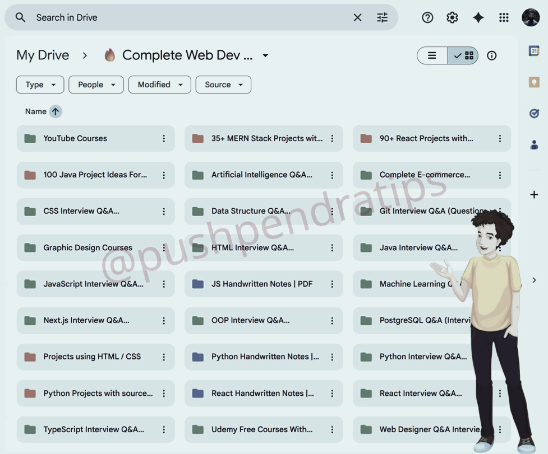Go to My Drive breadcrumb
Viewport: 548px width, 454px height.
click(43, 55)
